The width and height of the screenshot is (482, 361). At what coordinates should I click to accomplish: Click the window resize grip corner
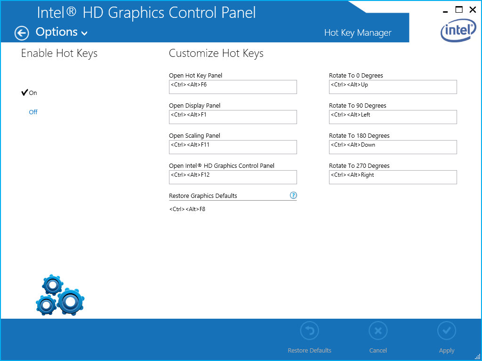point(478,357)
